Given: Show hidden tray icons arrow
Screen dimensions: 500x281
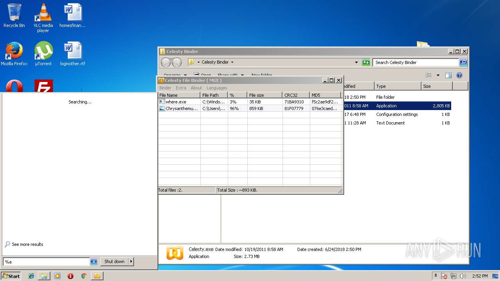Looking at the screenshot, I should tap(436, 276).
